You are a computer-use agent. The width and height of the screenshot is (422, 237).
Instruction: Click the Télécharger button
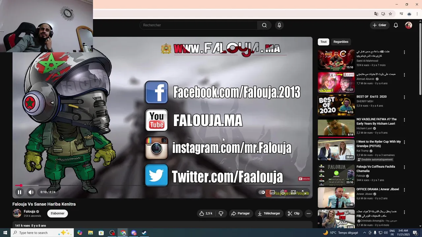pyautogui.click(x=269, y=214)
